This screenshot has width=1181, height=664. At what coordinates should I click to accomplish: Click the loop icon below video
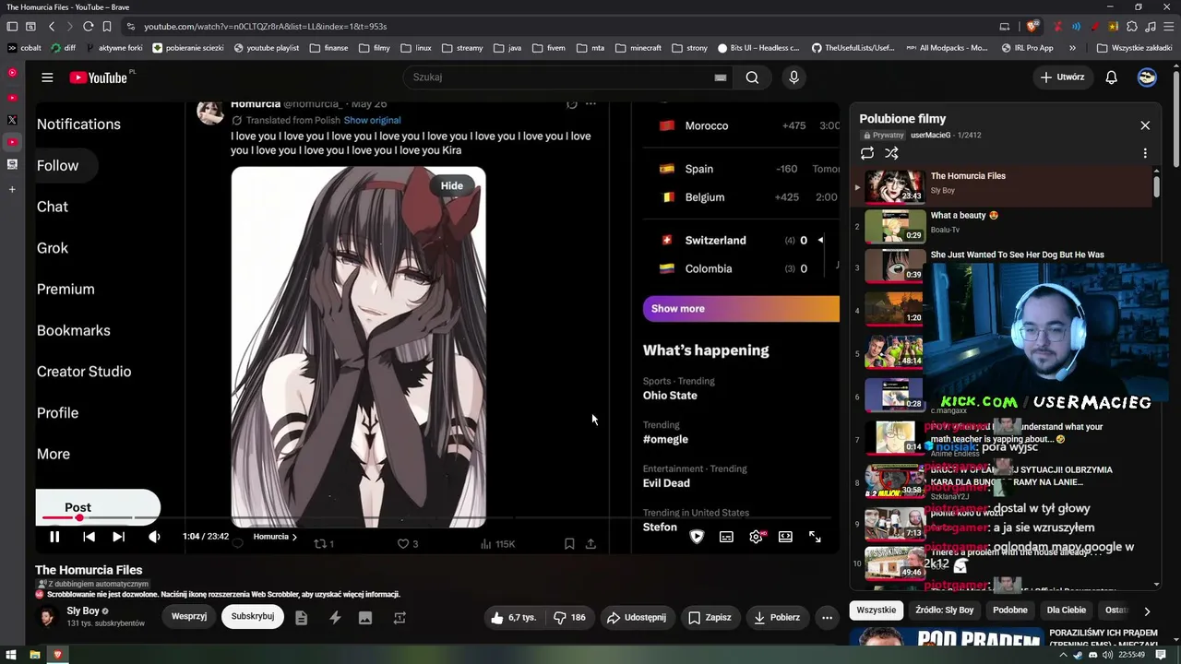[400, 618]
